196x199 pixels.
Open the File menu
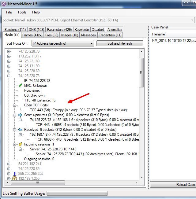click(x=9, y=12)
